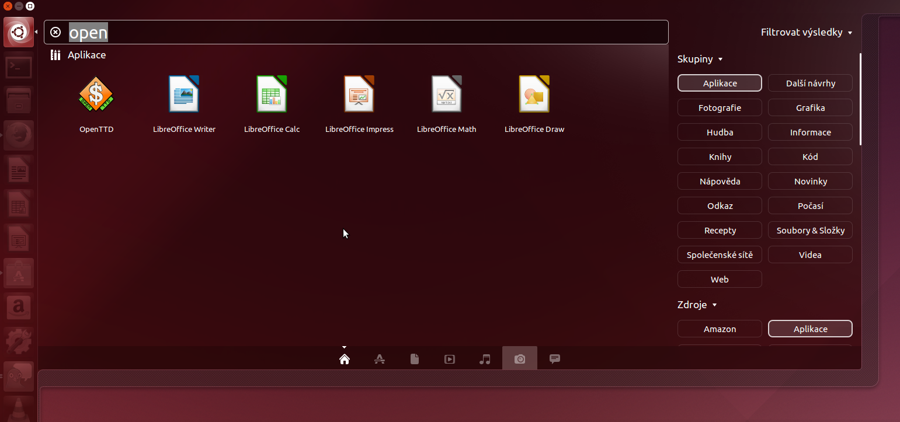Toggle the Společenské sítě filter
The width and height of the screenshot is (900, 422).
[x=720, y=254]
